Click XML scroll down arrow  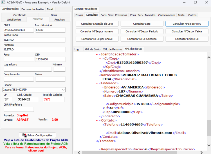coord(209,145)
